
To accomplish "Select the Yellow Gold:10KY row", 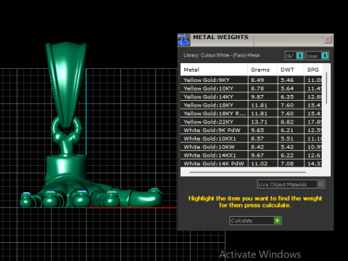I will click(x=252, y=88).
